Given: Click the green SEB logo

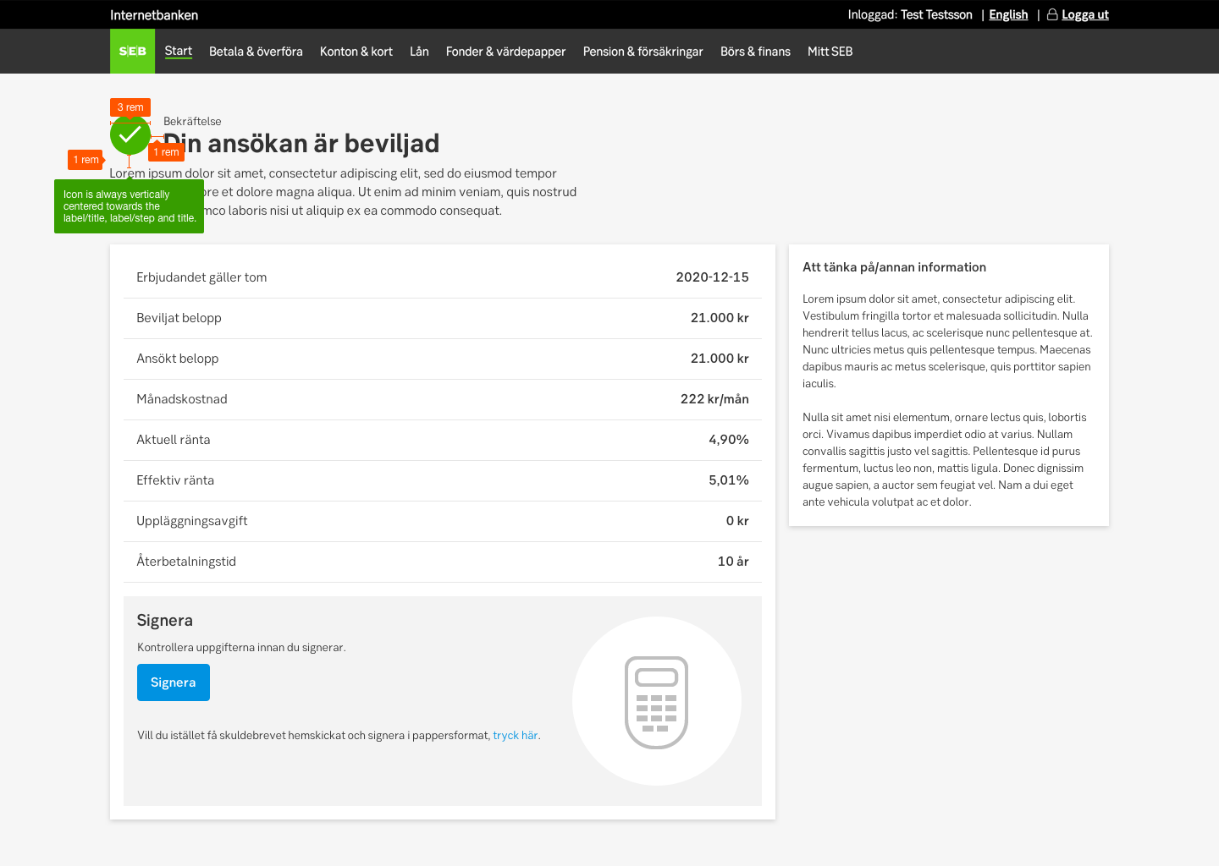Looking at the screenshot, I should pos(132,52).
